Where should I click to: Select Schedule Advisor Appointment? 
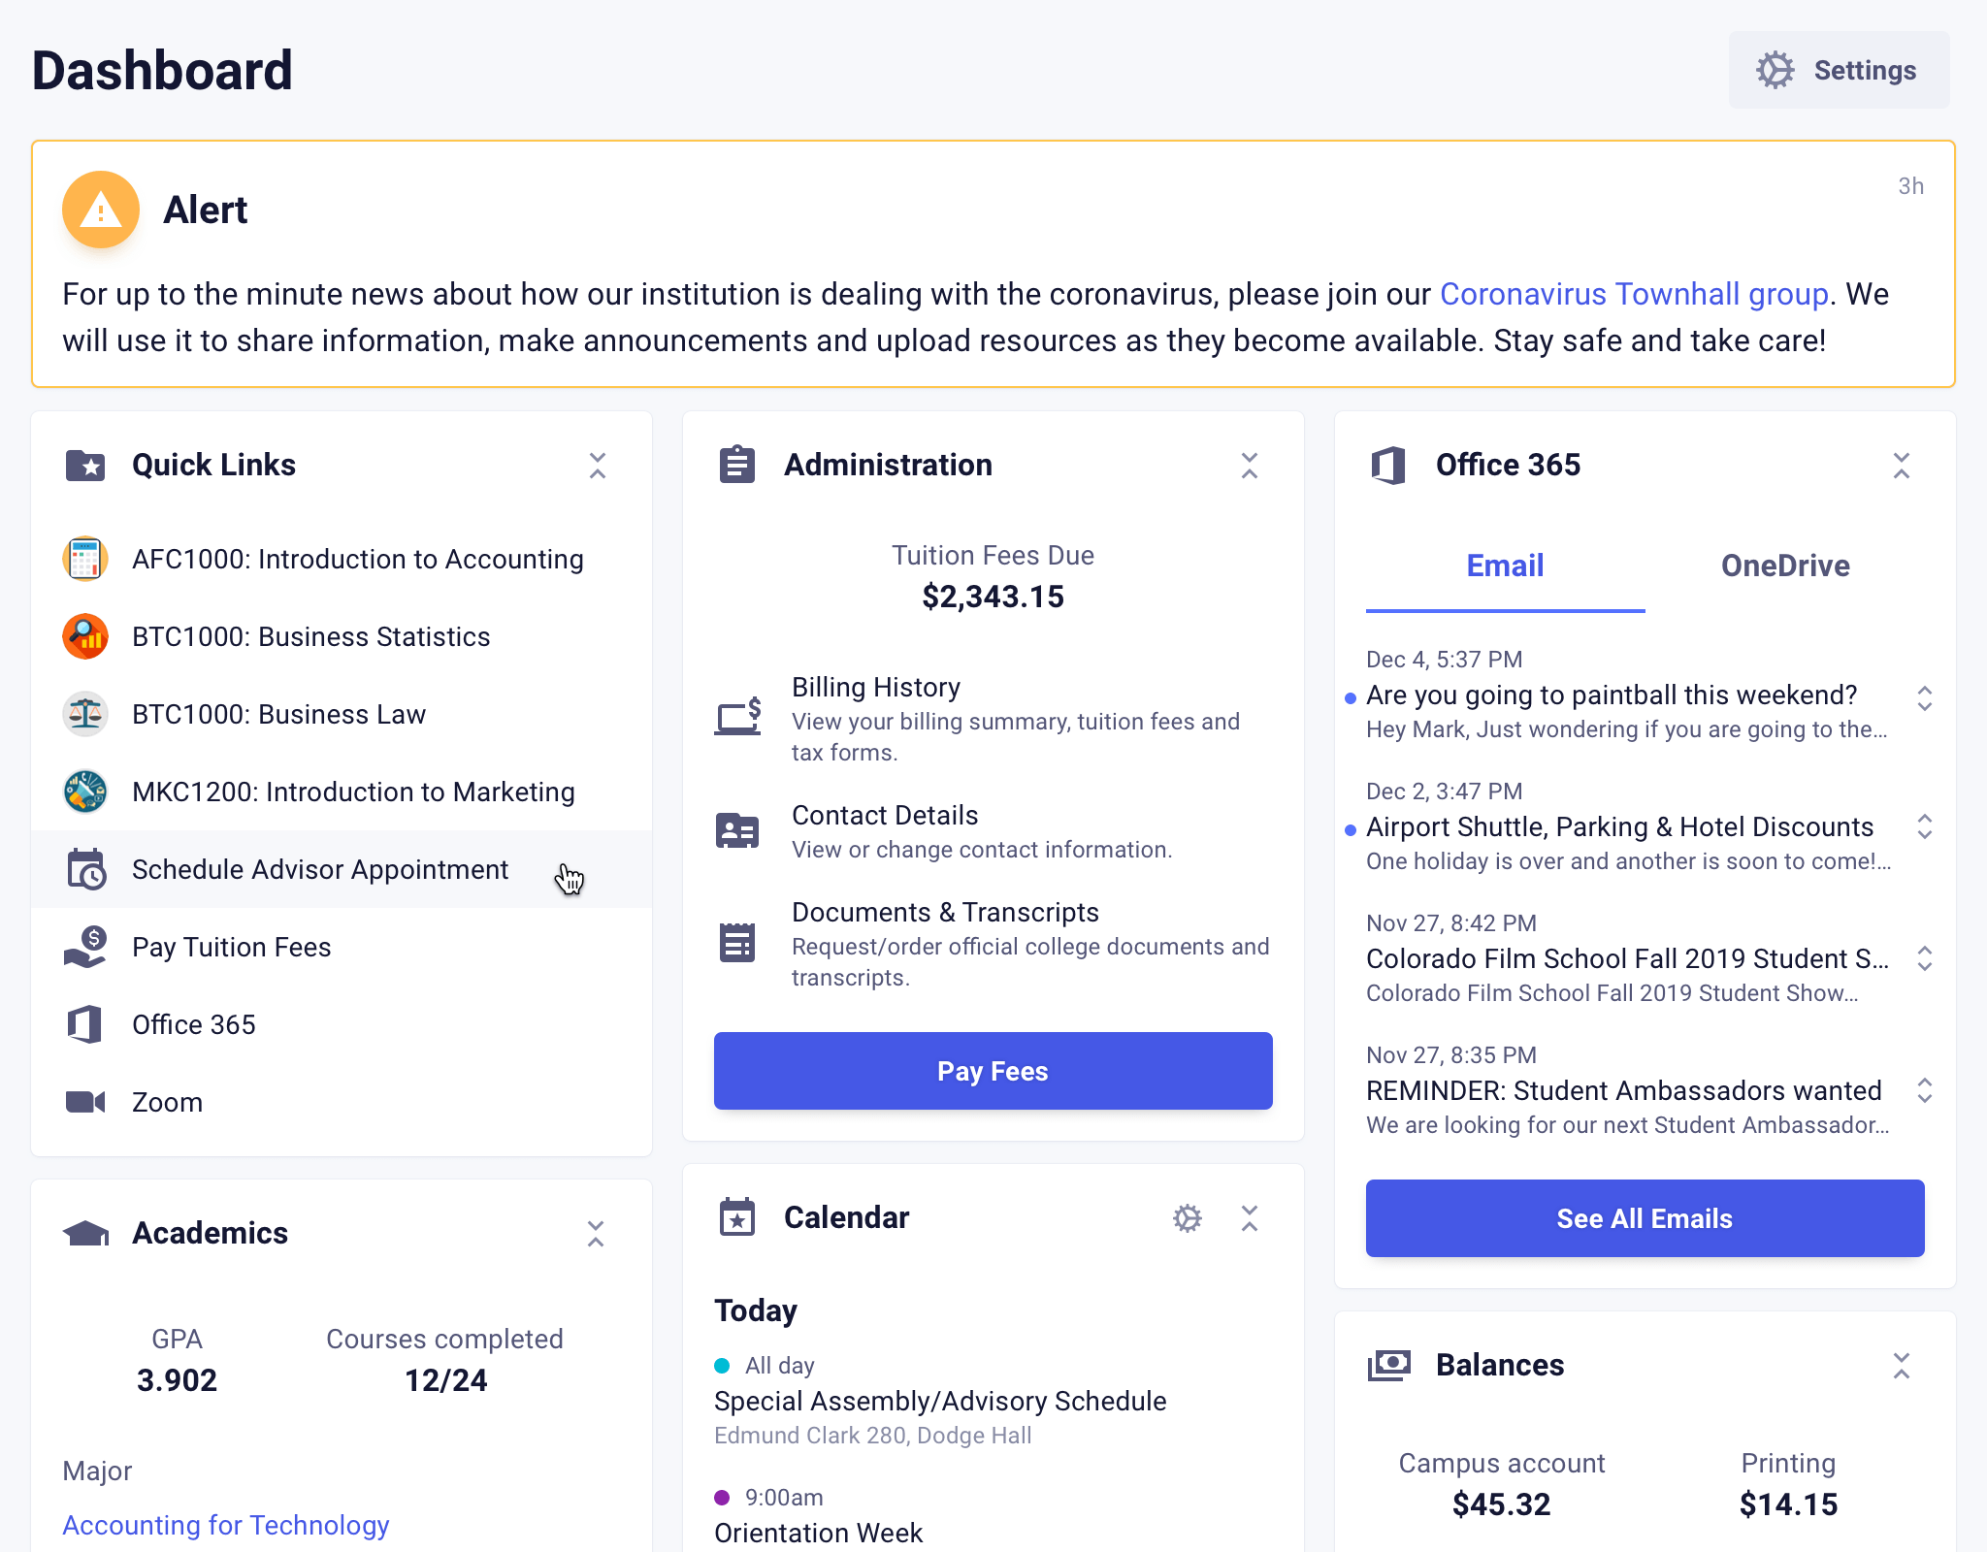click(318, 869)
